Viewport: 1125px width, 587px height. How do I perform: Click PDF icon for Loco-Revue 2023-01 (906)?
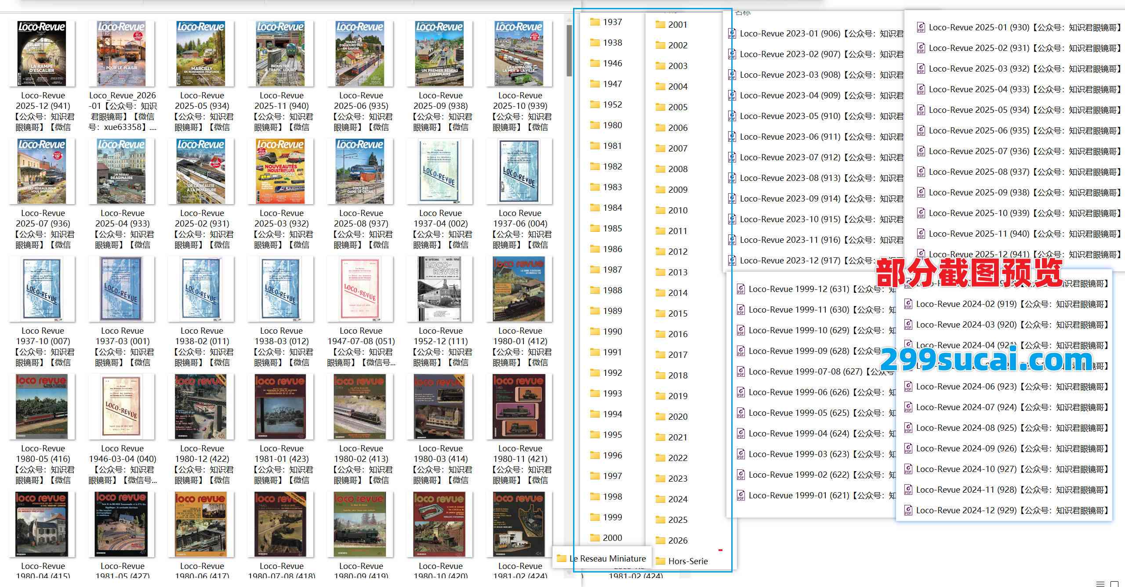click(x=732, y=33)
